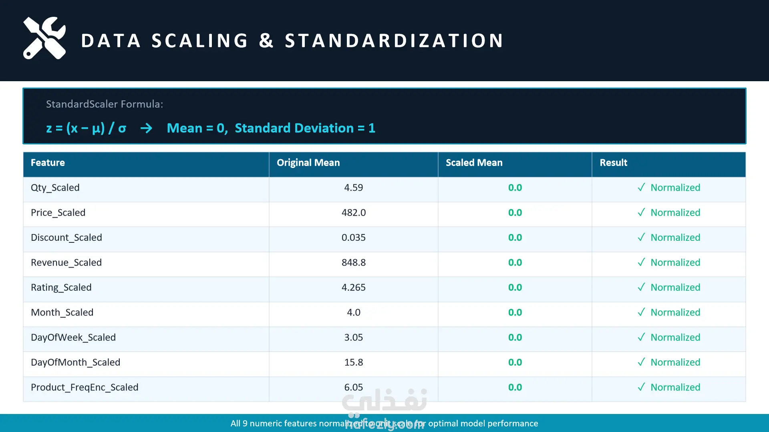Click the checkmark in the Product_FreqEnc_Scaled row
The width and height of the screenshot is (769, 432).
pyautogui.click(x=641, y=387)
